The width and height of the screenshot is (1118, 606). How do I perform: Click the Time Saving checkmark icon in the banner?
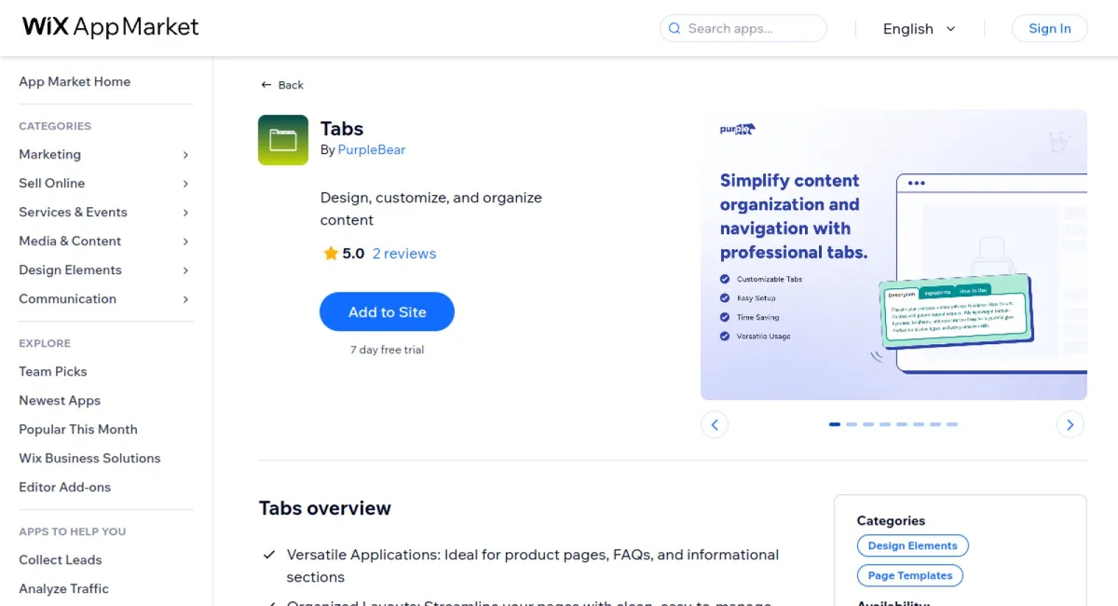click(725, 317)
